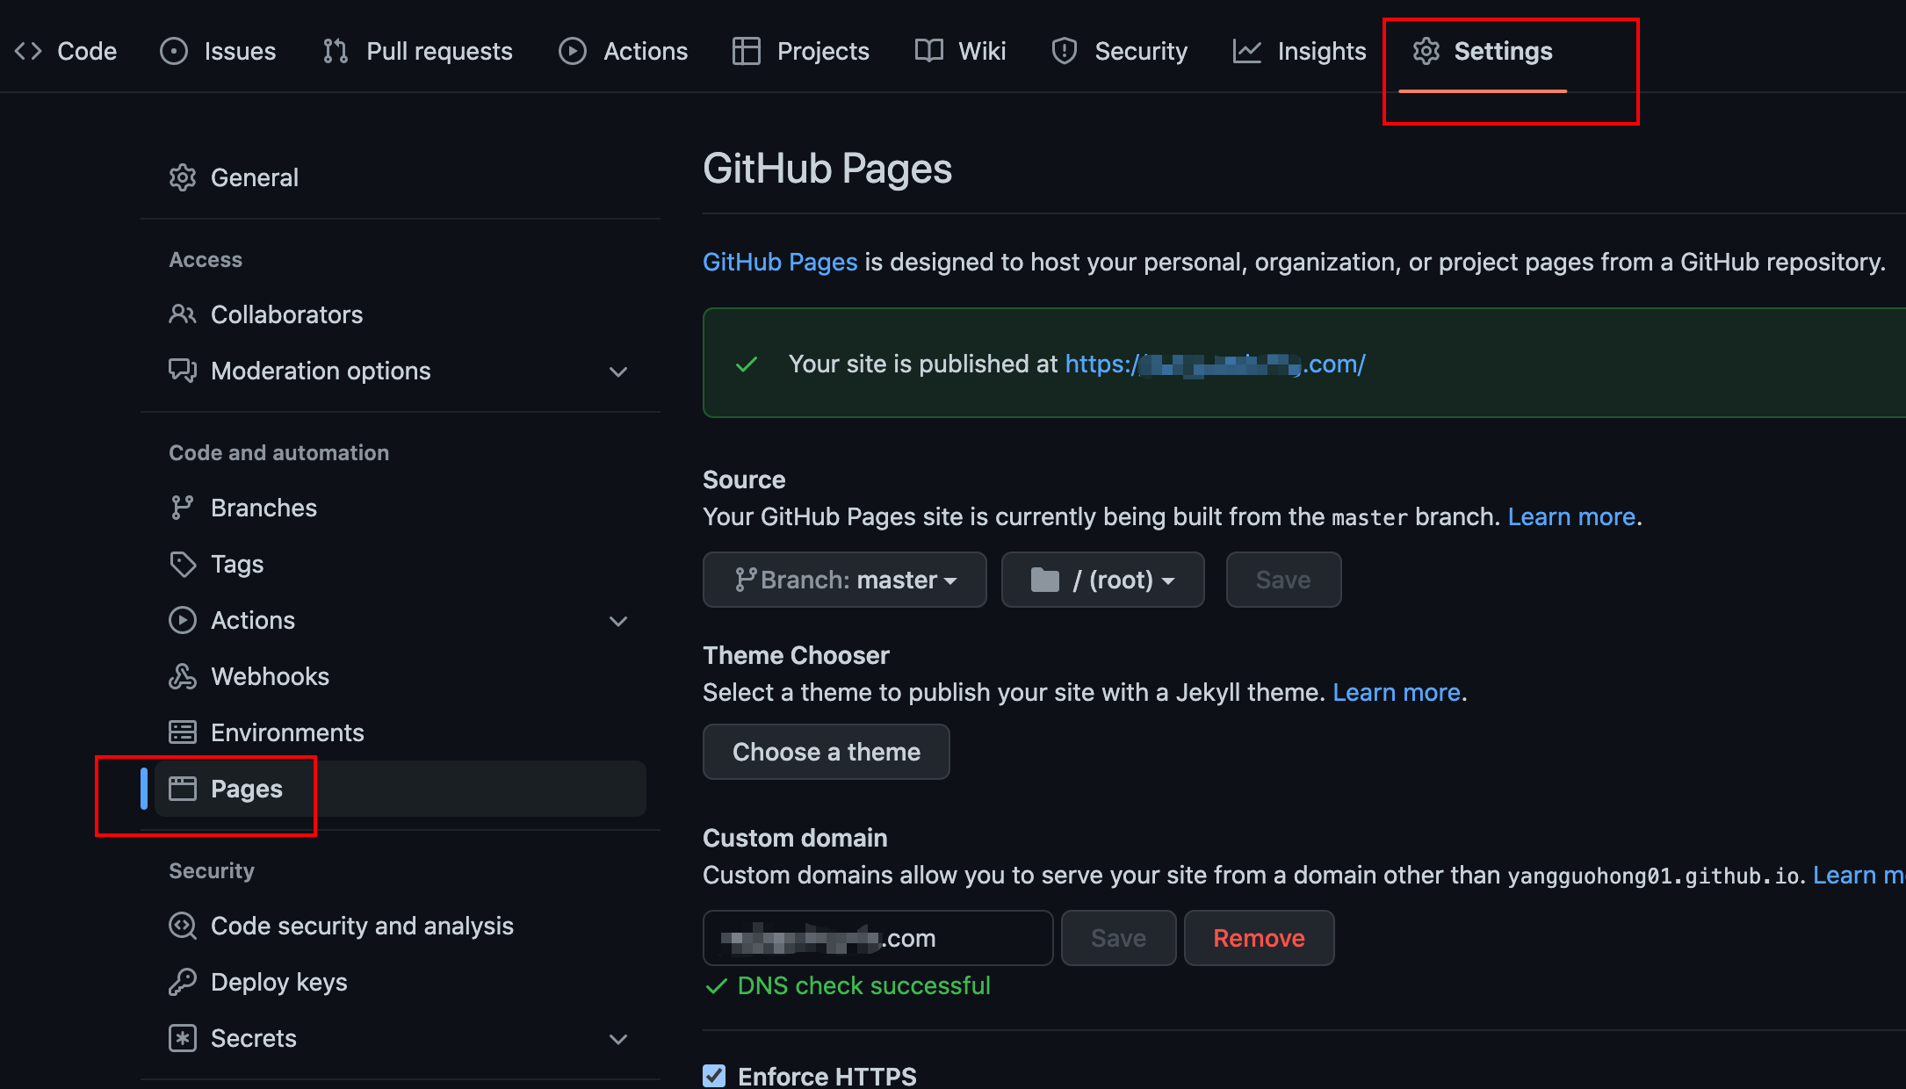Open the / (root) folder dropdown
The width and height of the screenshot is (1906, 1089).
click(1102, 580)
